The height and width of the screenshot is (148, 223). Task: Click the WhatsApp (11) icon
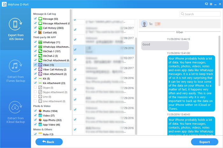pos(40,42)
